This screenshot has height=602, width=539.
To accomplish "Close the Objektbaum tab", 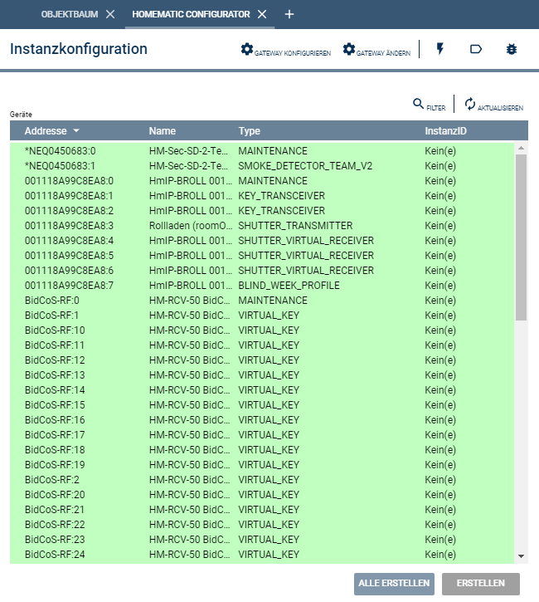I will pos(110,14).
